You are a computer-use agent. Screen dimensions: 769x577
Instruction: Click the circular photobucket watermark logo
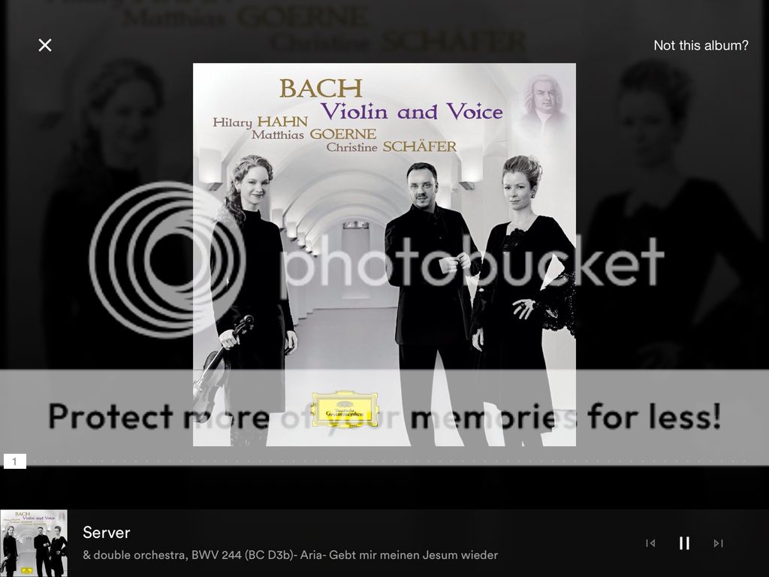(167, 260)
